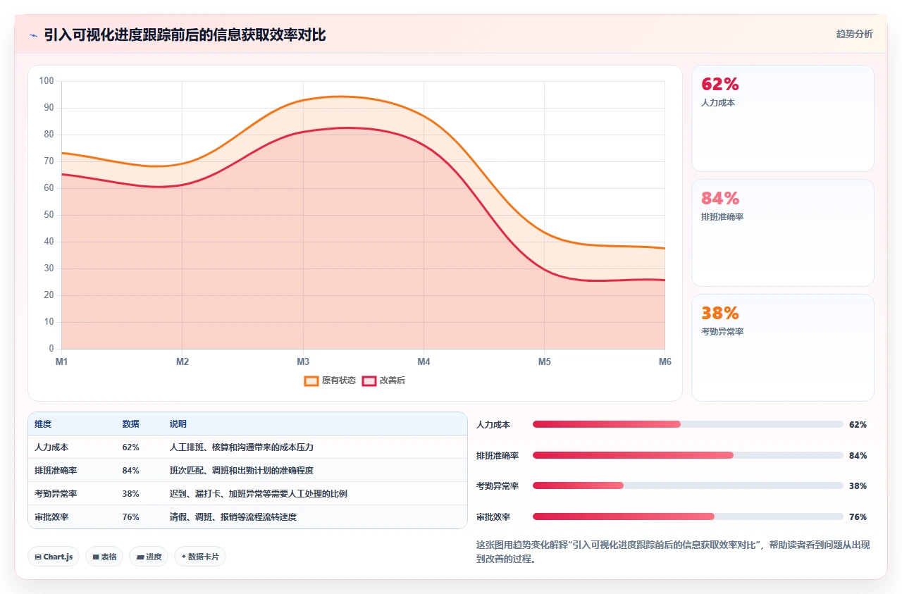
Task: Click the 表格 tag chip
Action: point(104,557)
